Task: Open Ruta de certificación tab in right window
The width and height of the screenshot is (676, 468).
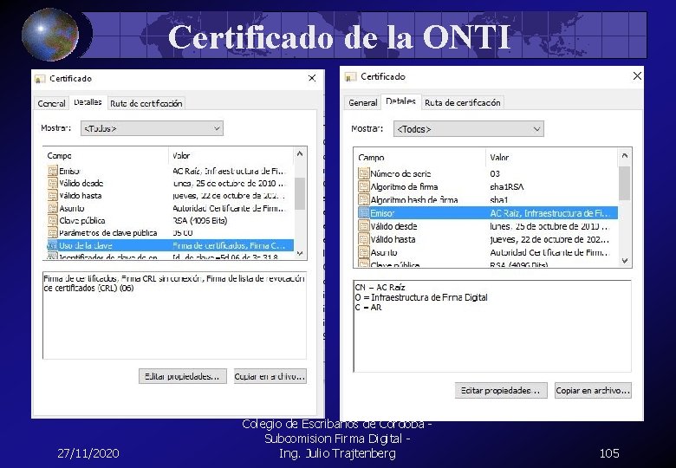Action: (x=462, y=102)
